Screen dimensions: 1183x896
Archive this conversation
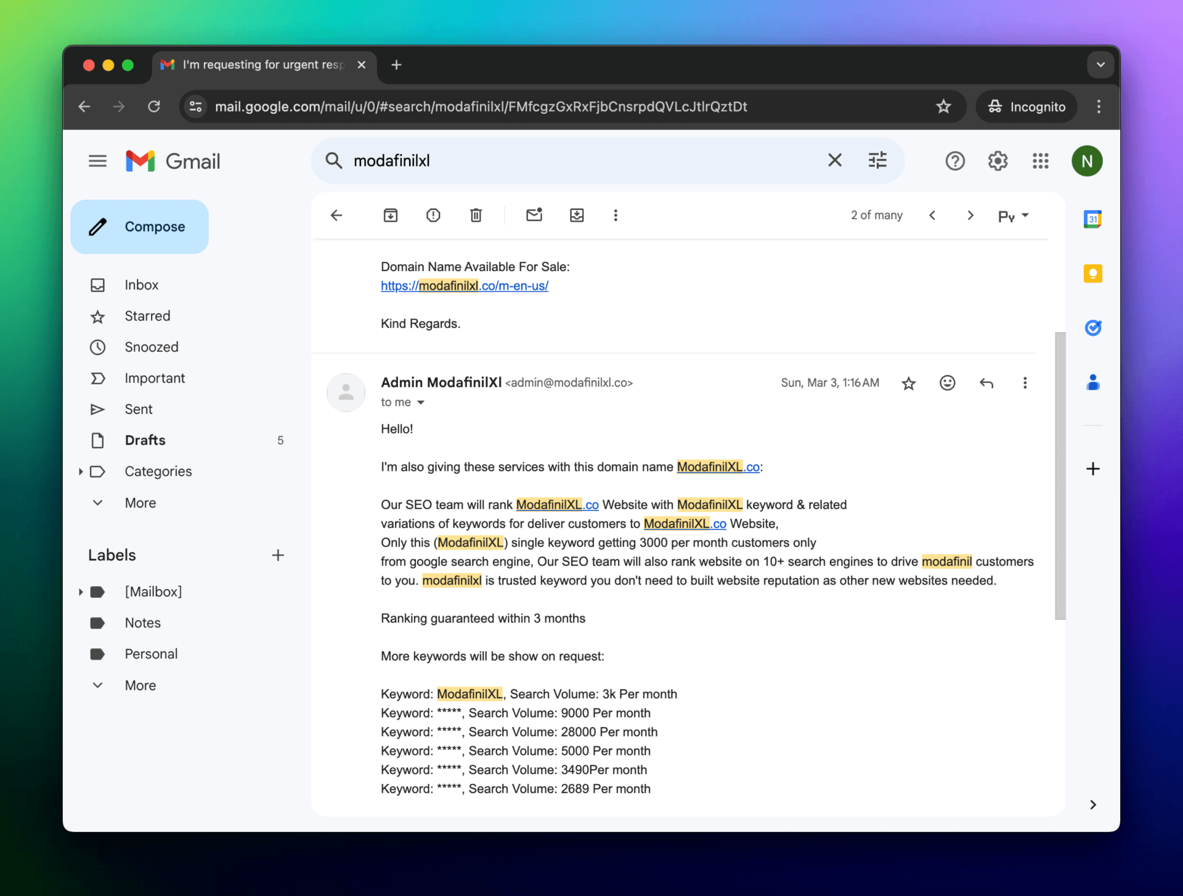click(391, 216)
